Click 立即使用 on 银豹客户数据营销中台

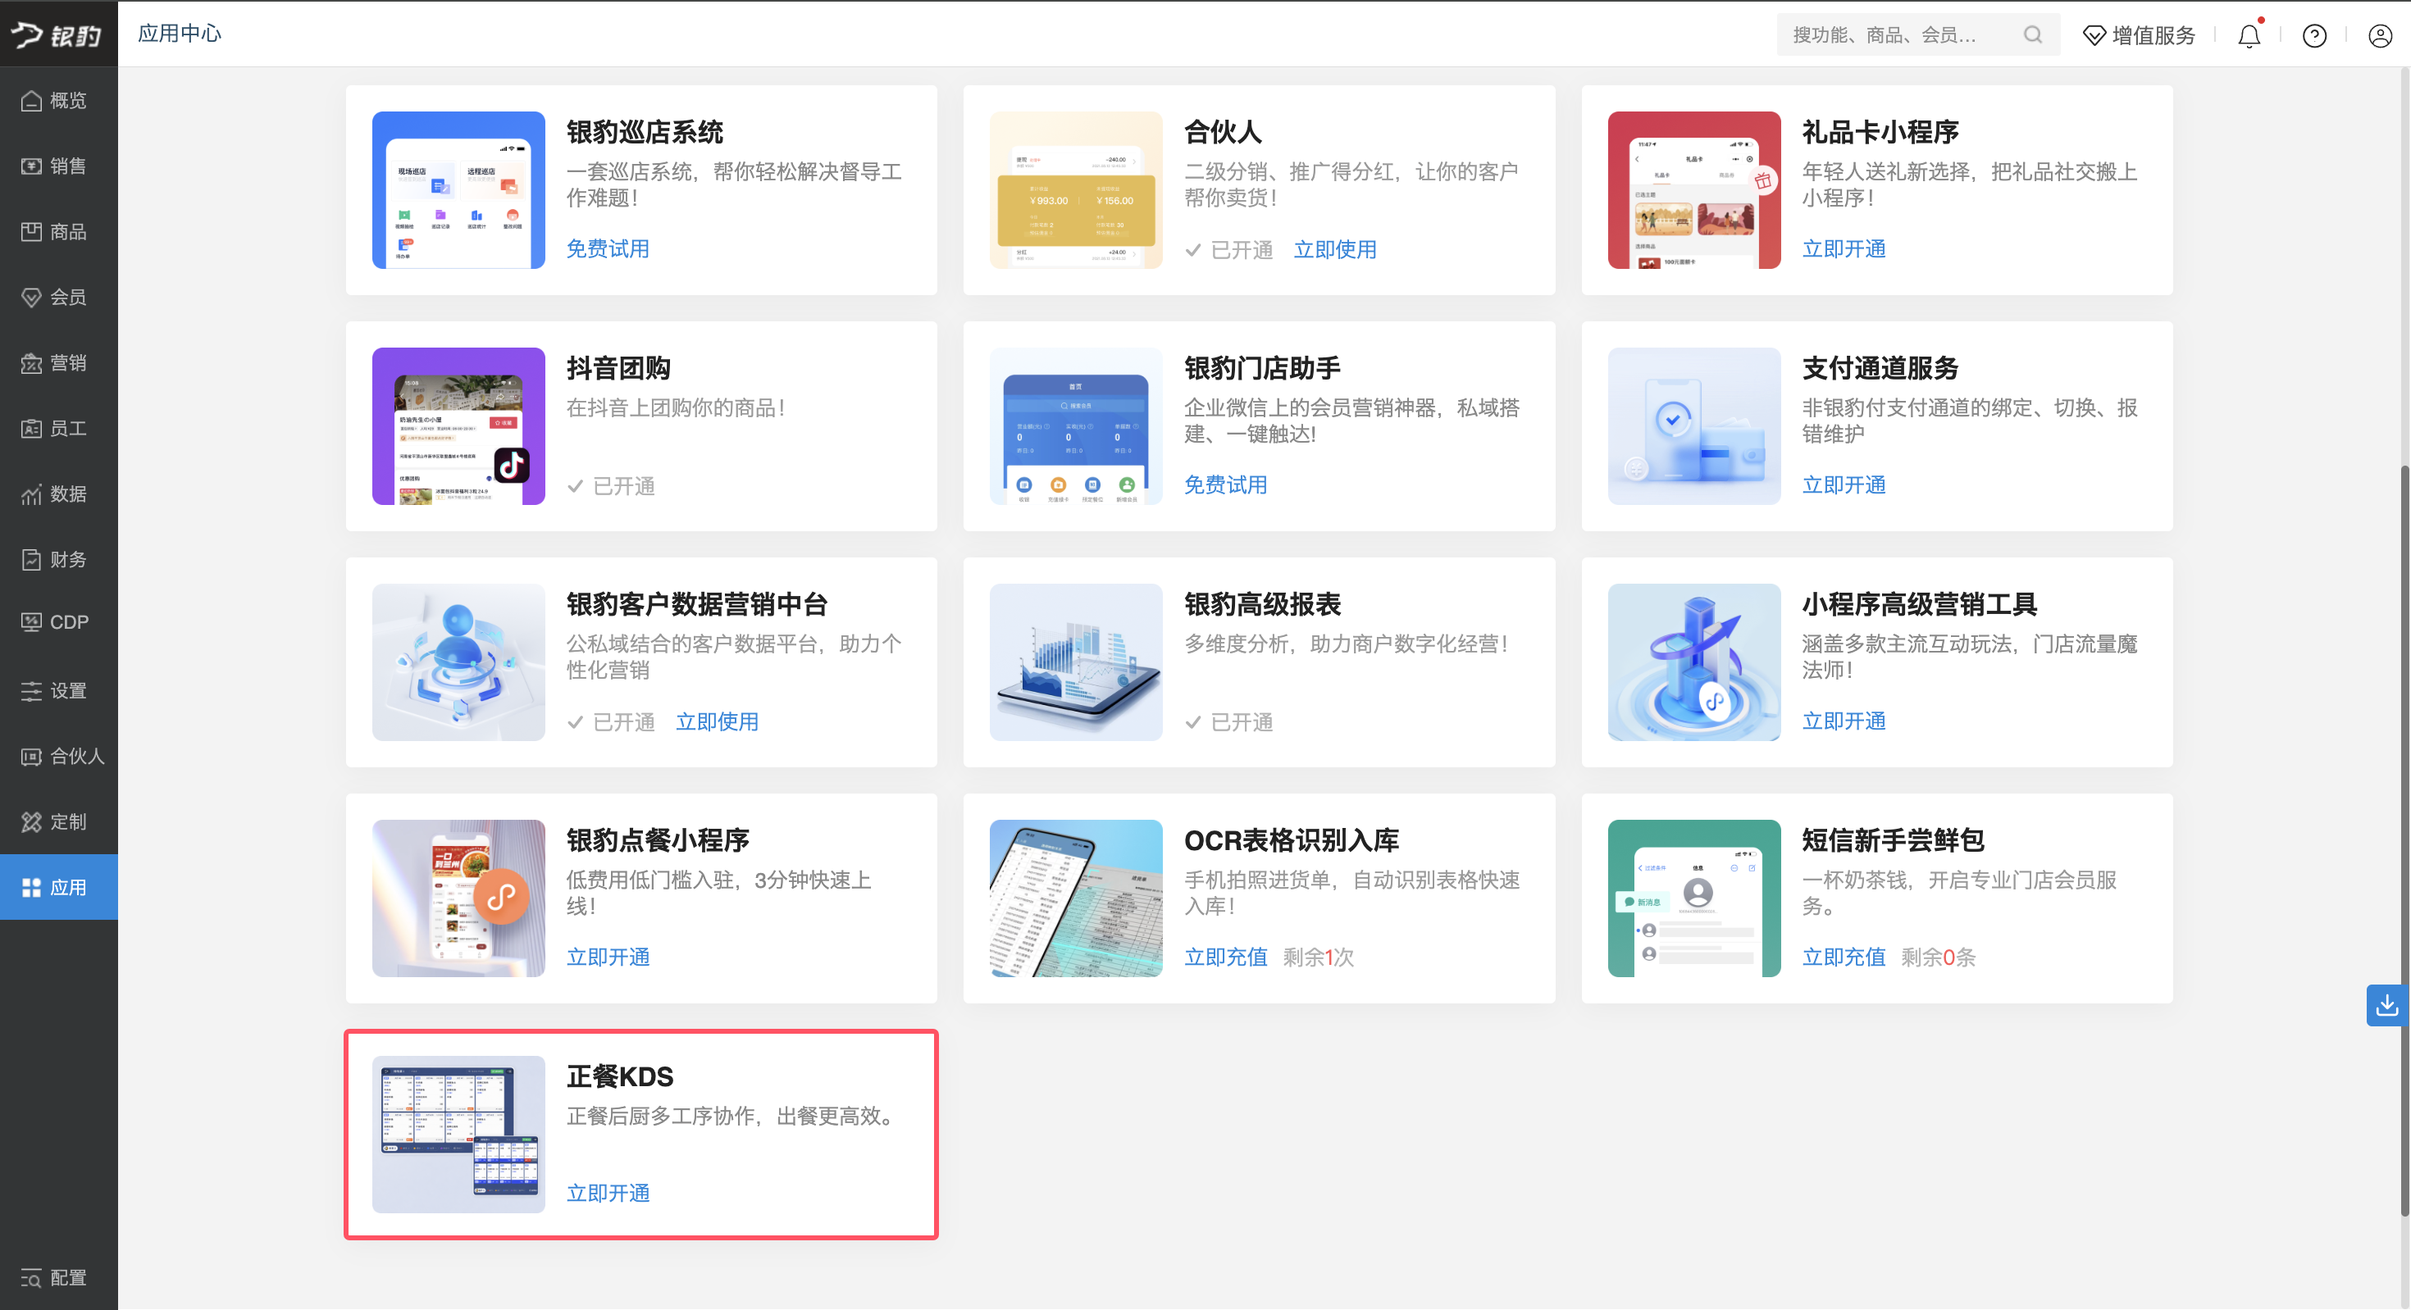[717, 721]
